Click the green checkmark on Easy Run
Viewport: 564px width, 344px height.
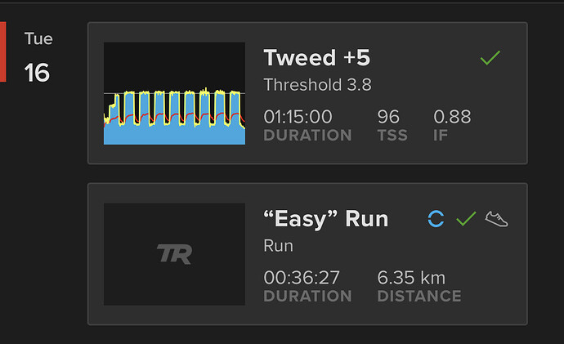(466, 218)
